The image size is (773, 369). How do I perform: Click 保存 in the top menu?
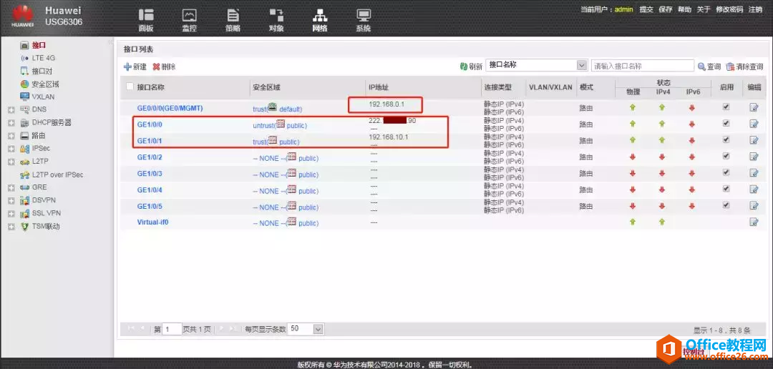tap(666, 9)
